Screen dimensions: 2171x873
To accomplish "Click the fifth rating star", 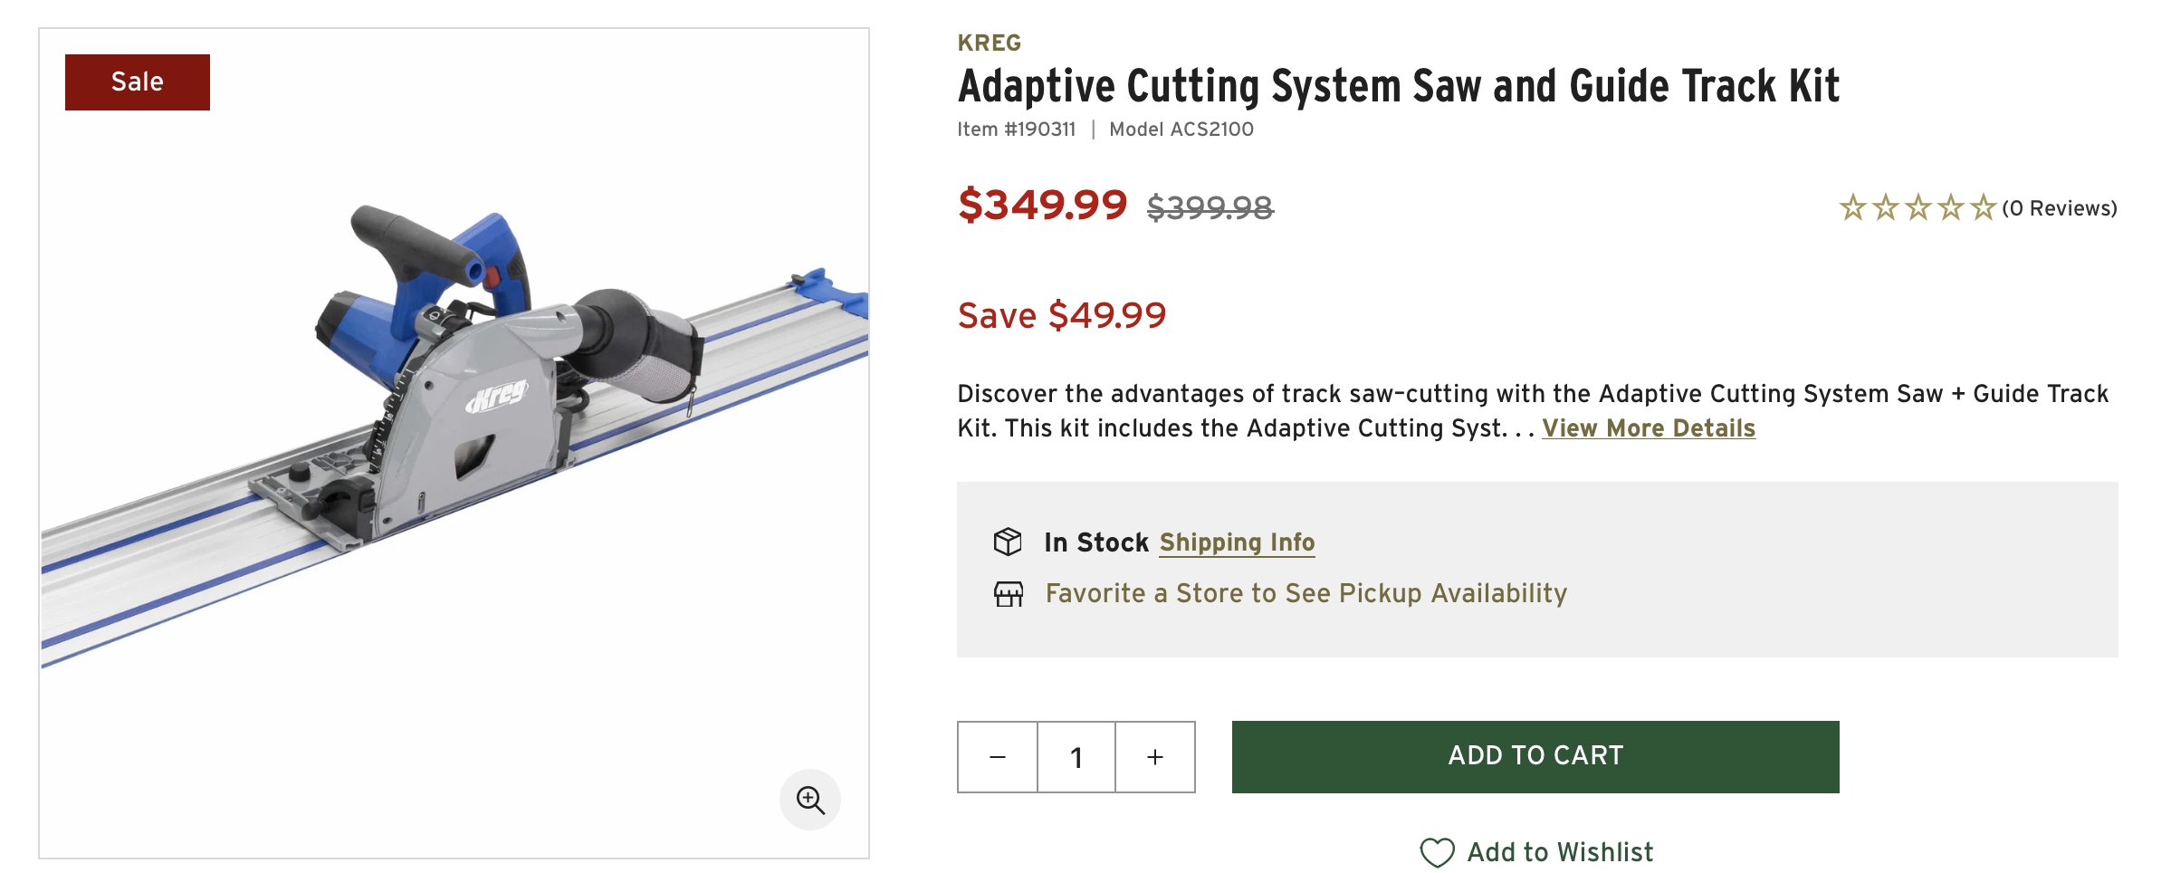I will (x=1983, y=208).
